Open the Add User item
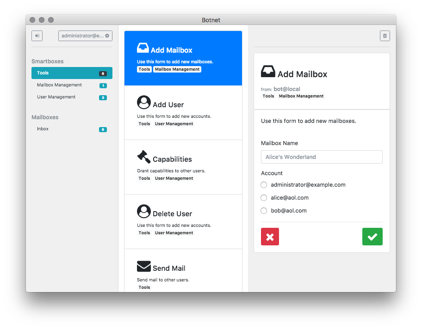 point(183,113)
